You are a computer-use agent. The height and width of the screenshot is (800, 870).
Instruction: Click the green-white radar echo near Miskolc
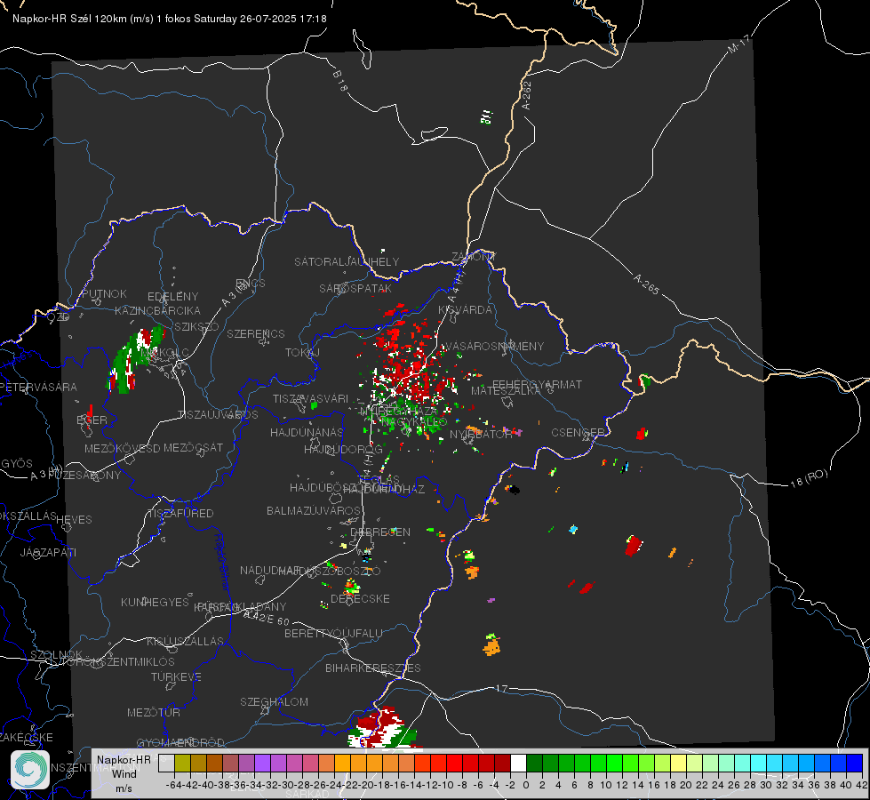coord(135,360)
